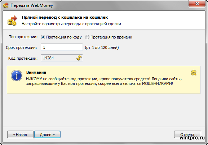Regenerate the protection code with refresh icon

point(79,58)
